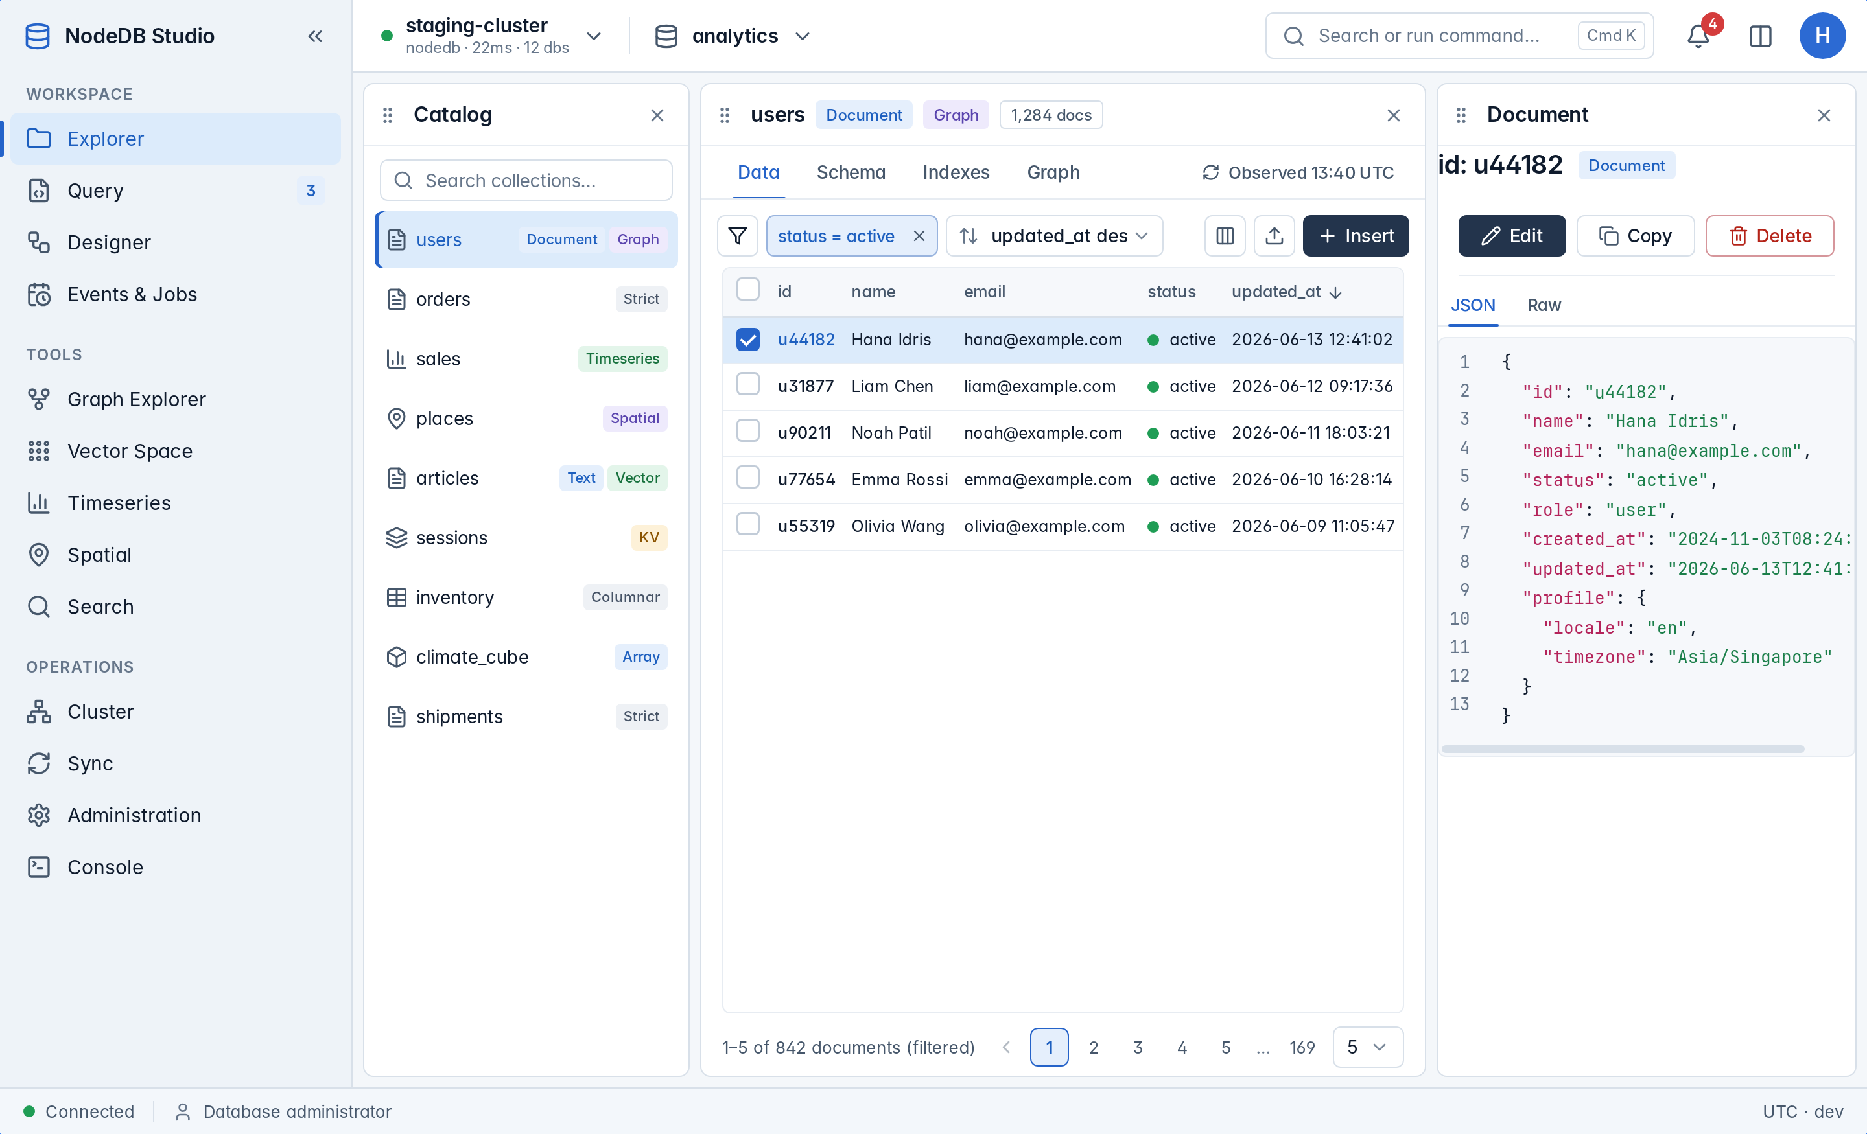
Task: Open Sync operations page
Action: 175,763
